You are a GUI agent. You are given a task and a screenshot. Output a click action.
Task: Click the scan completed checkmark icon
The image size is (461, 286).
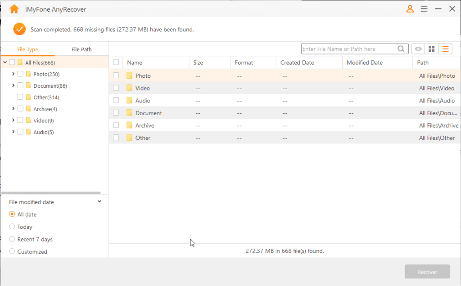point(19,29)
